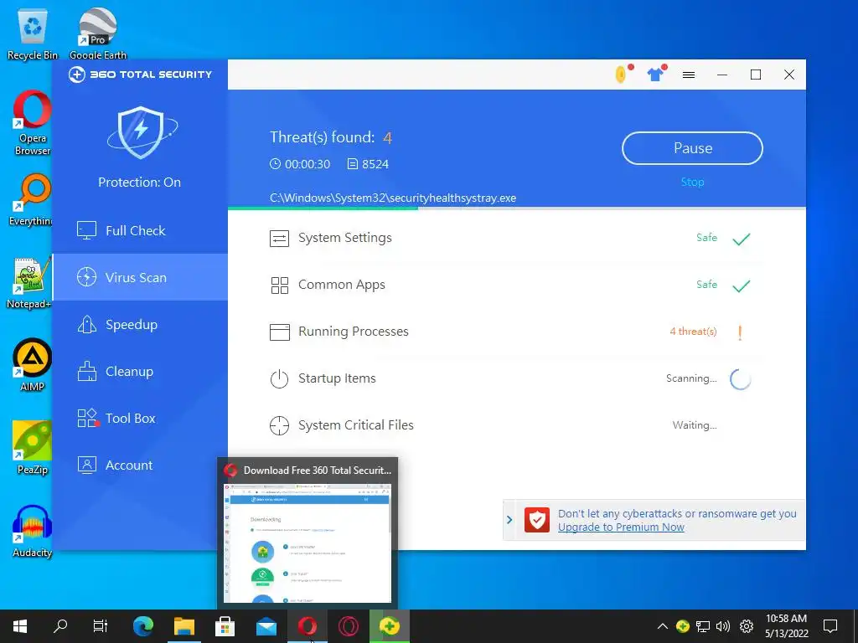This screenshot has height=643, width=858.
Task: Open the settings gear in tray
Action: 747,626
